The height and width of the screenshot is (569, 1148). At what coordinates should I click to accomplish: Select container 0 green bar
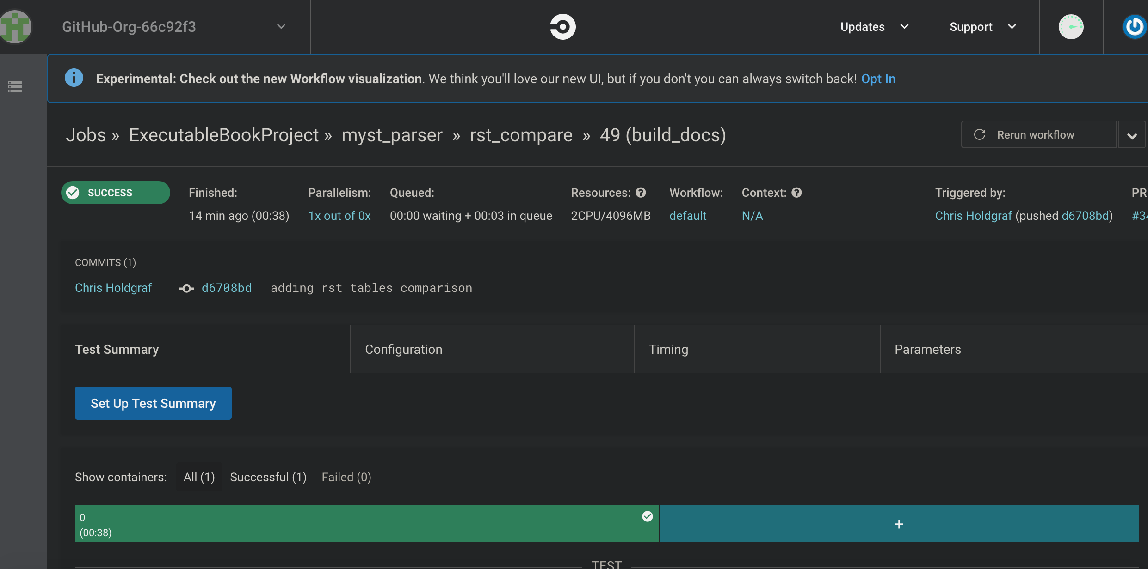[366, 524]
